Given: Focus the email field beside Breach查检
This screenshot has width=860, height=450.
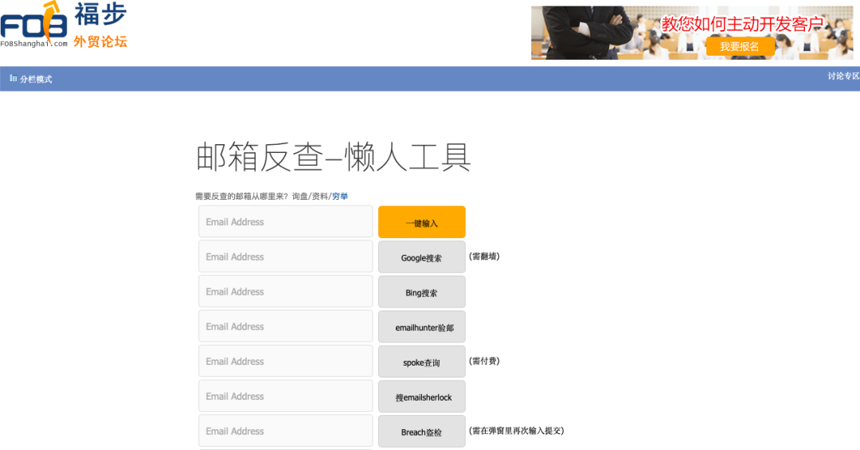Looking at the screenshot, I should pos(286,431).
